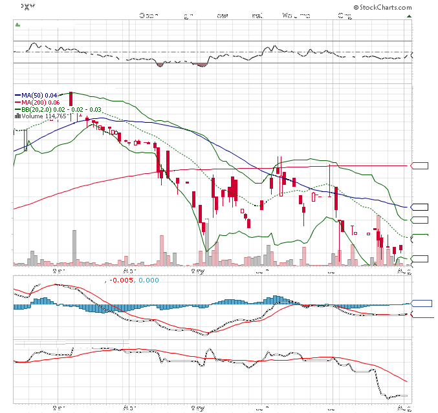Screen dimensions: 438x413
Task: Select the MA(200) 0.06 legend entry
Action: point(37,102)
